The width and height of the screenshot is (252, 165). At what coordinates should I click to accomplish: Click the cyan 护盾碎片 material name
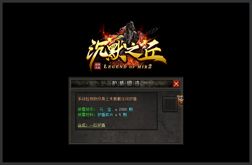click(105, 115)
